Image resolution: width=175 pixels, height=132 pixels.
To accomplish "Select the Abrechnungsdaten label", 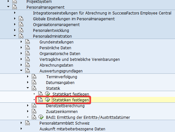I will [56, 65].
